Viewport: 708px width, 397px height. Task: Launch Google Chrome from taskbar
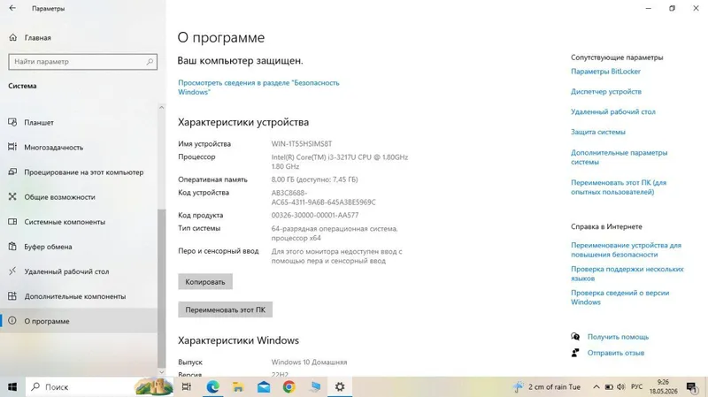[x=289, y=387]
